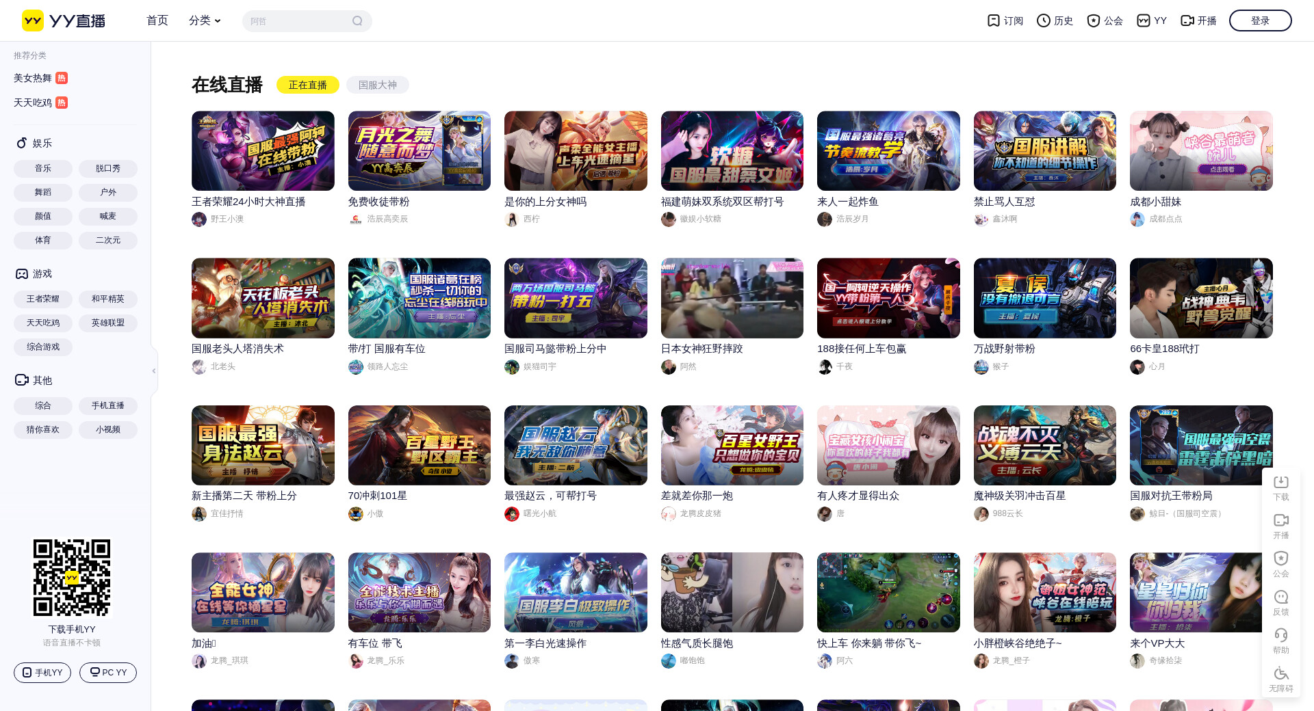1314x711 pixels.
Task: Open 订阅 subscriptions from the header
Action: pyautogui.click(x=1005, y=21)
